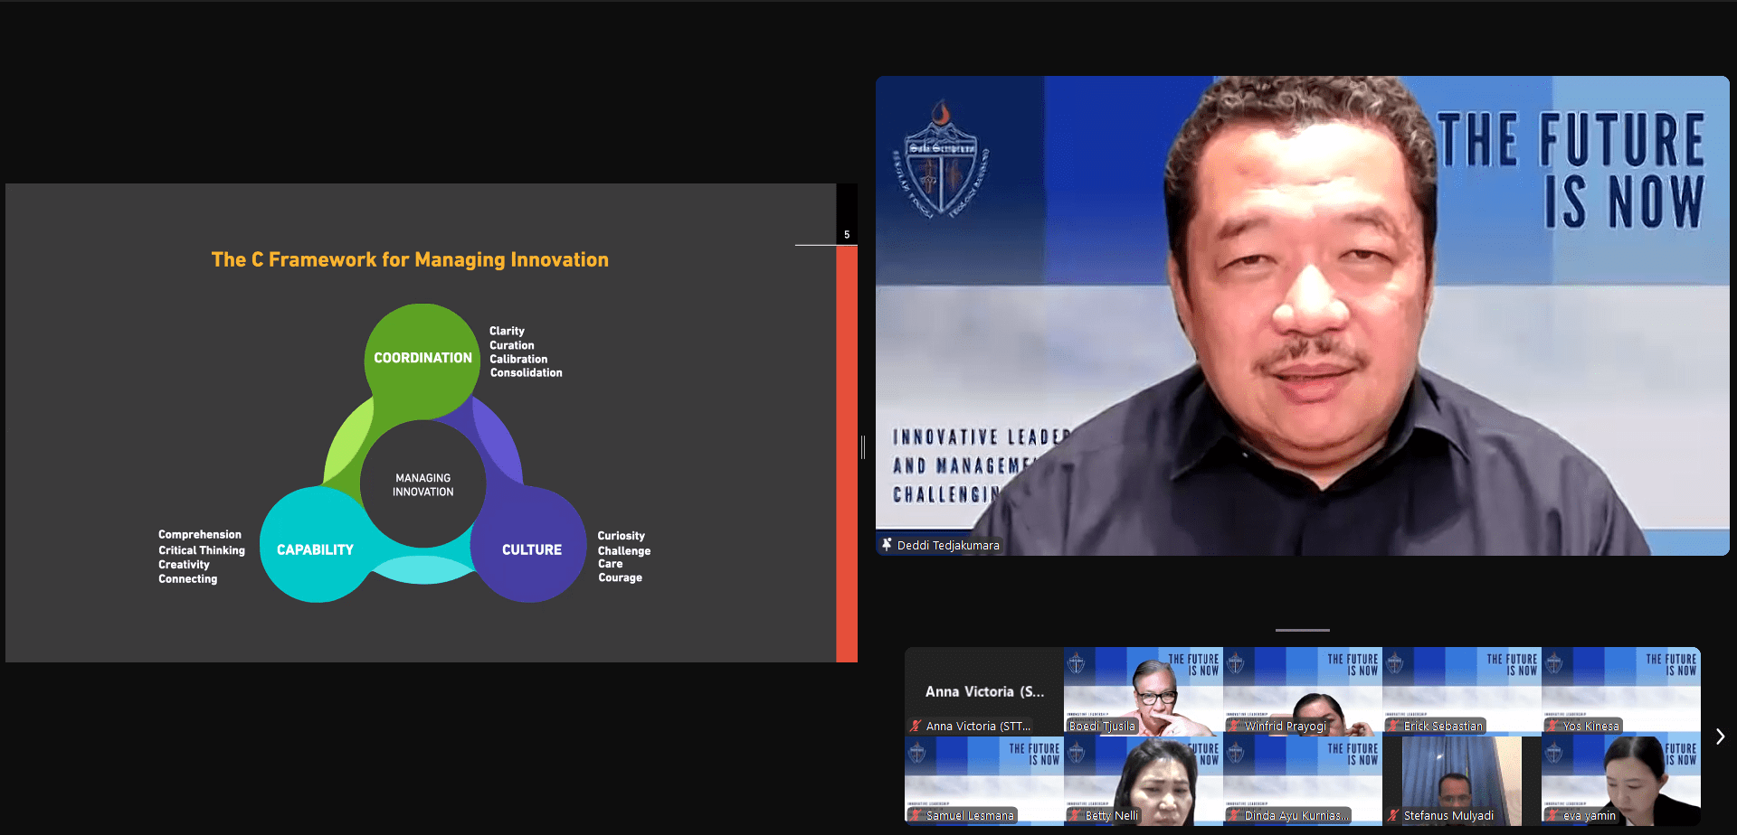This screenshot has height=835, width=1737.
Task: Click Samuel Lesmana's muted mic icon
Action: 916,815
